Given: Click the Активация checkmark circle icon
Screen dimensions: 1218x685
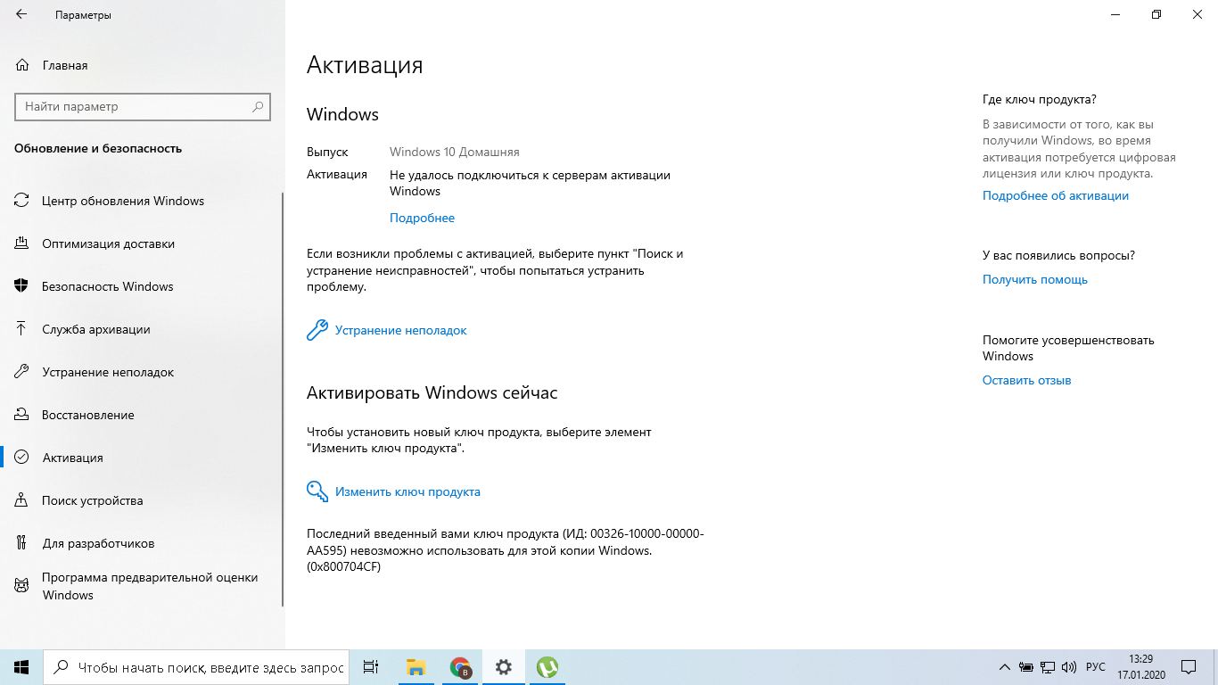Looking at the screenshot, I should pyautogui.click(x=21, y=458).
